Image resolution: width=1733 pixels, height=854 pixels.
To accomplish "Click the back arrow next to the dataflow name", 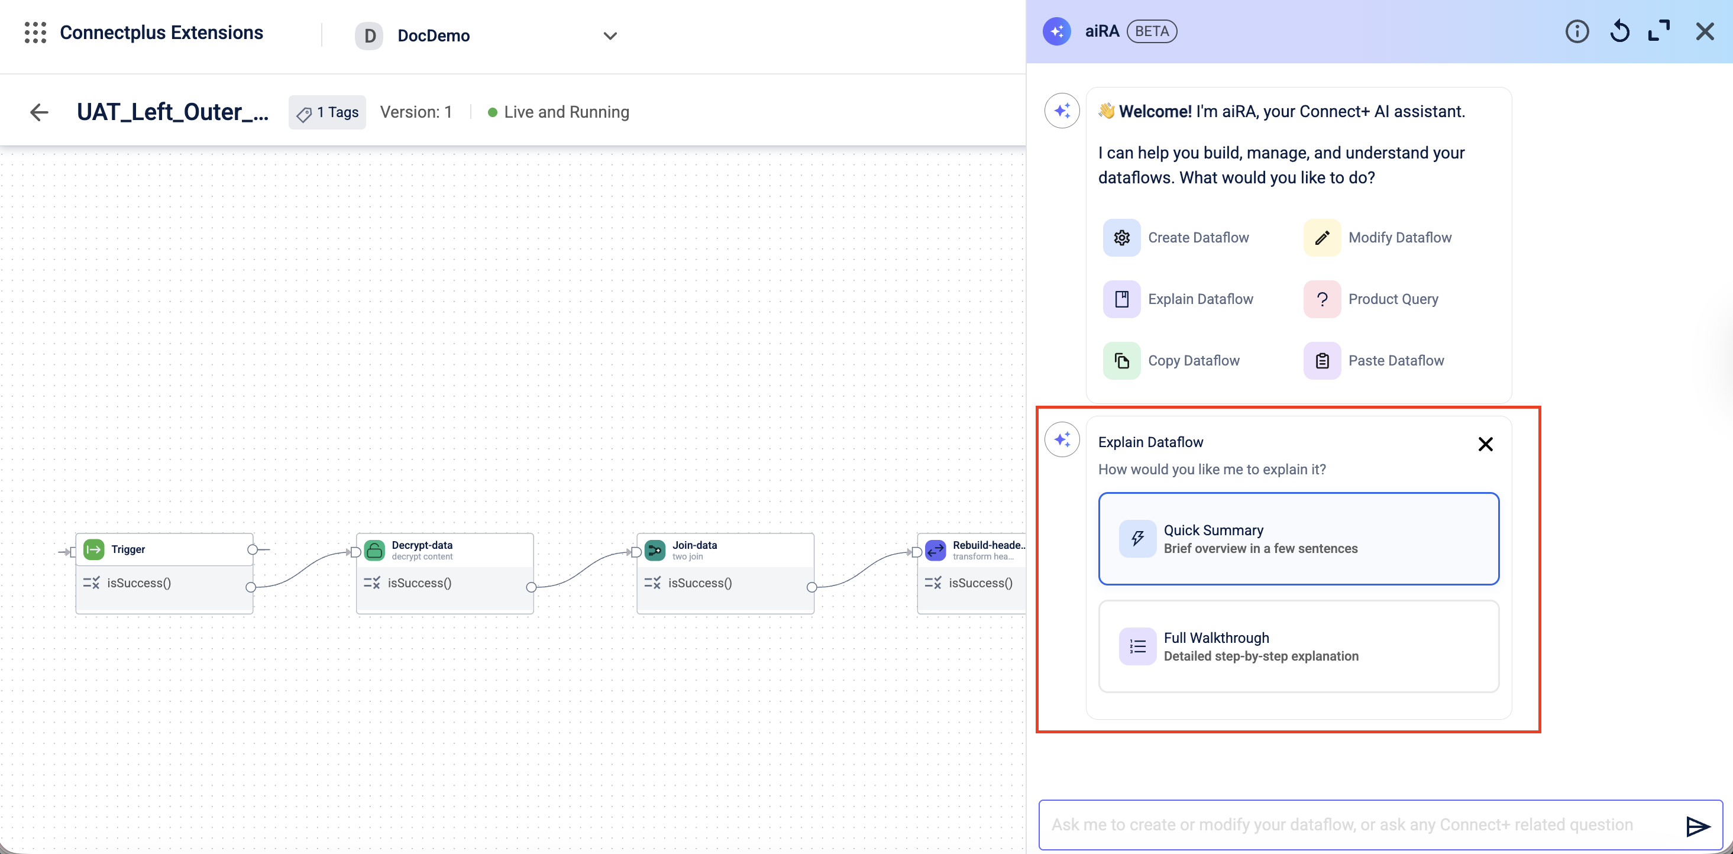I will (x=40, y=112).
